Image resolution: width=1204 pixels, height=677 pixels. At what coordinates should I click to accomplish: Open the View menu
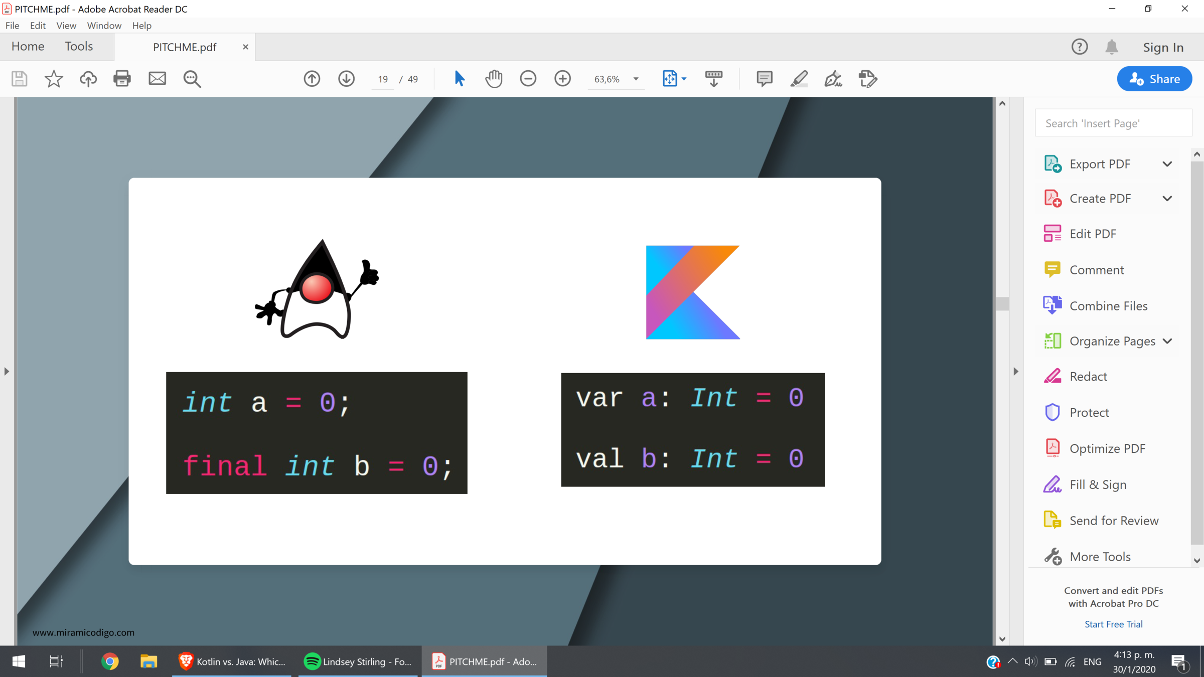click(66, 26)
